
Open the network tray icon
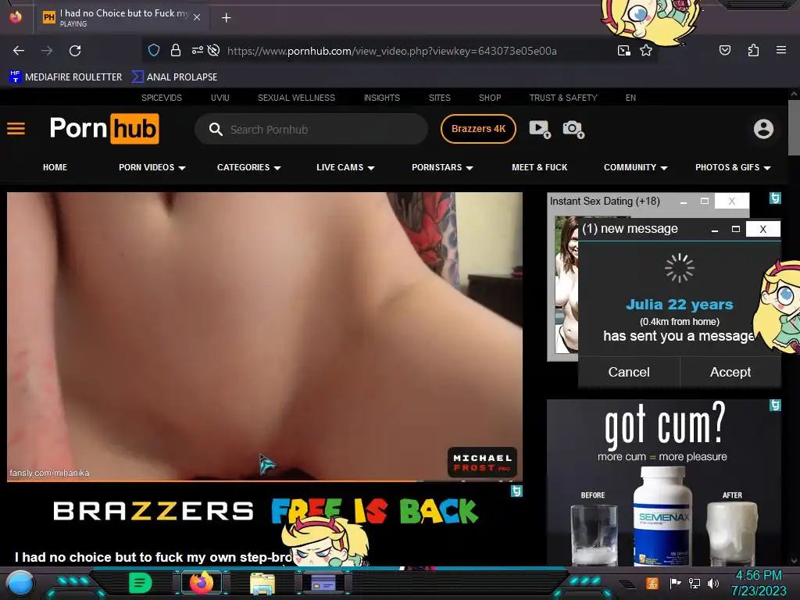tap(695, 583)
